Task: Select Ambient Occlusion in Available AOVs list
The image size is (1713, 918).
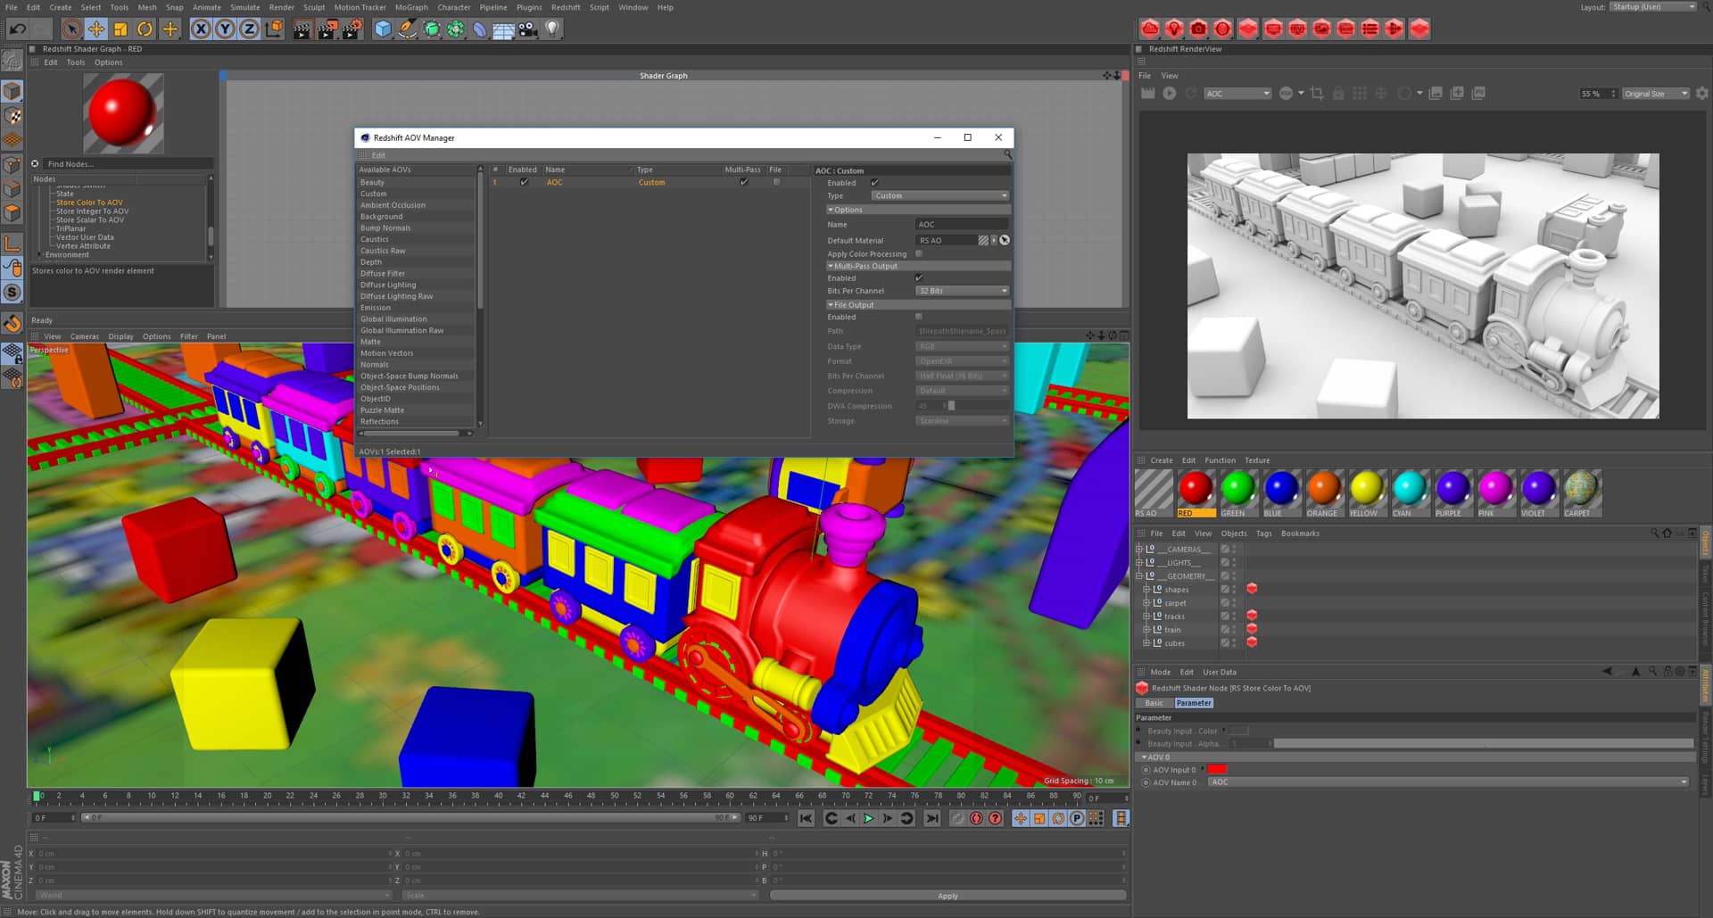Action: point(393,204)
